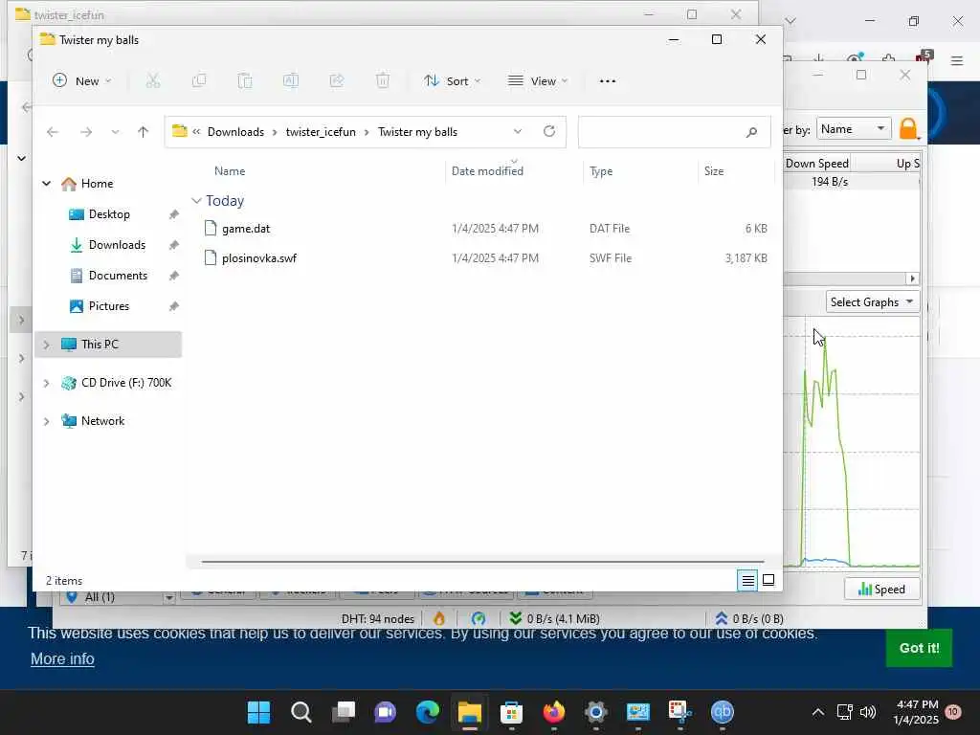Click scroll right arrow in qBittorrent list
This screenshot has height=735, width=980.
coord(913,278)
